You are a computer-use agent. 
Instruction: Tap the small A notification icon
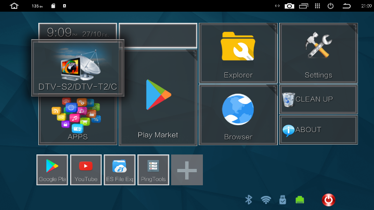point(65,6)
